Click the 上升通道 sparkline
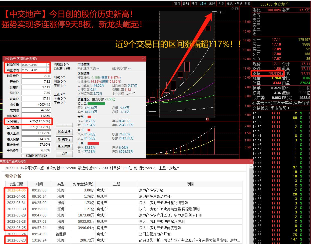311x244 pixels. tap(130, 94)
